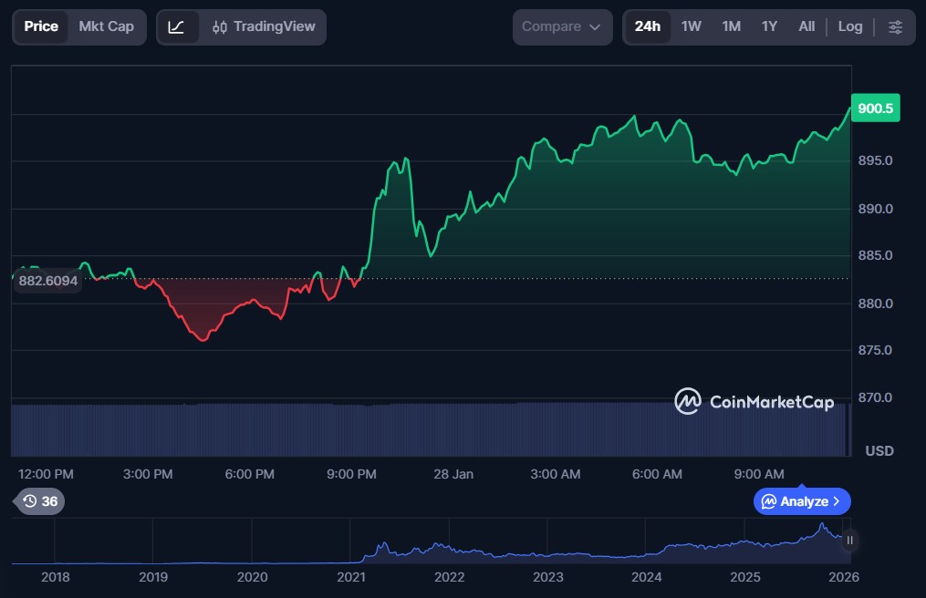Image resolution: width=926 pixels, height=598 pixels.
Task: Click the Compare dropdown chevron arrow
Action: pyautogui.click(x=595, y=27)
